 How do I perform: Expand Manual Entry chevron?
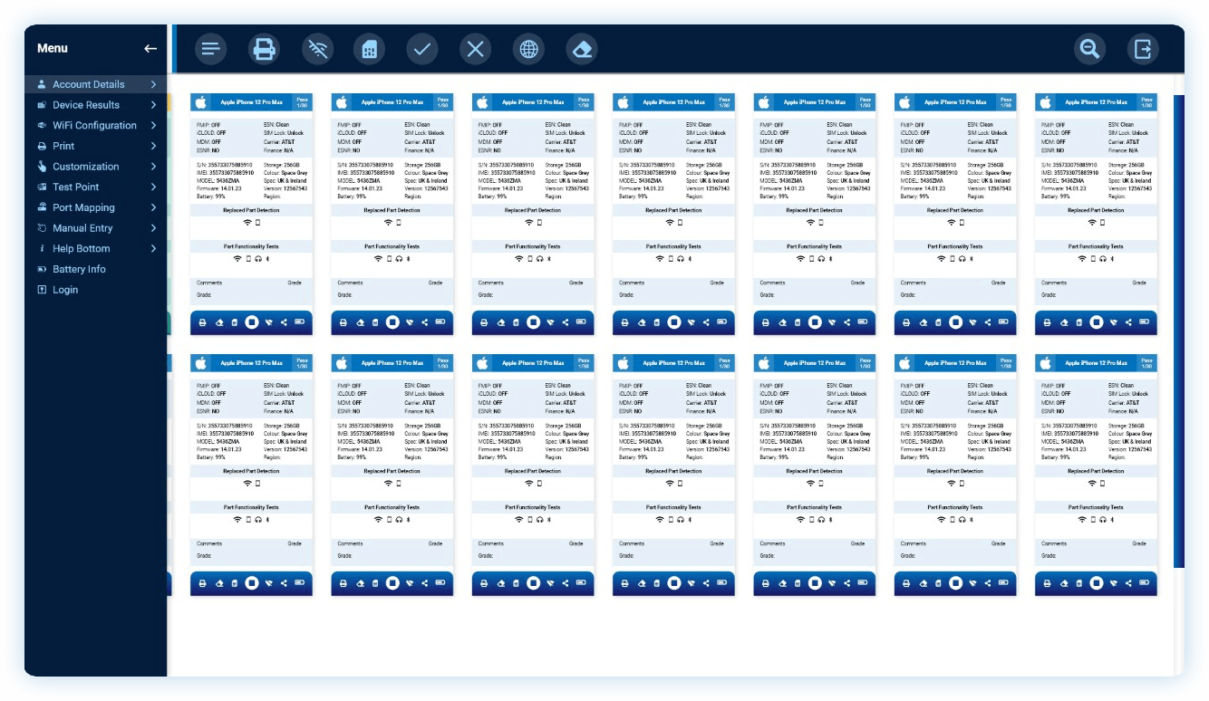point(154,228)
